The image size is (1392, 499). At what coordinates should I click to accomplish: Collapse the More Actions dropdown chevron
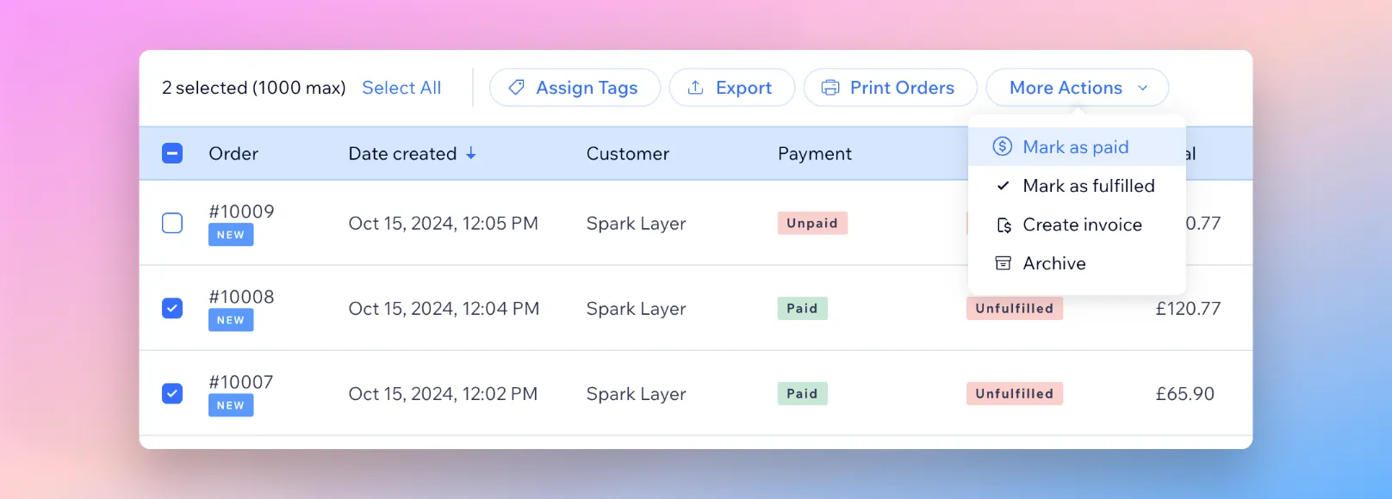click(1143, 88)
